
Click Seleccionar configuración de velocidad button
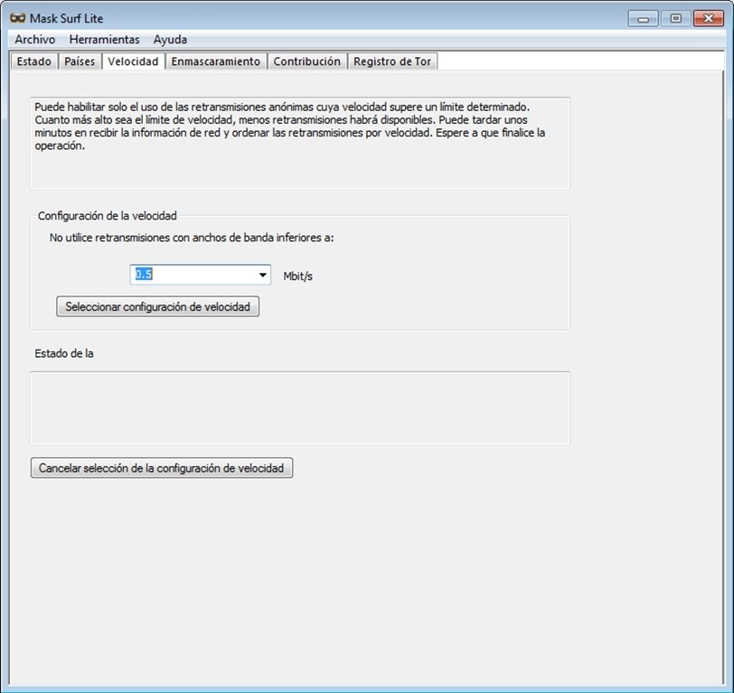pos(158,306)
